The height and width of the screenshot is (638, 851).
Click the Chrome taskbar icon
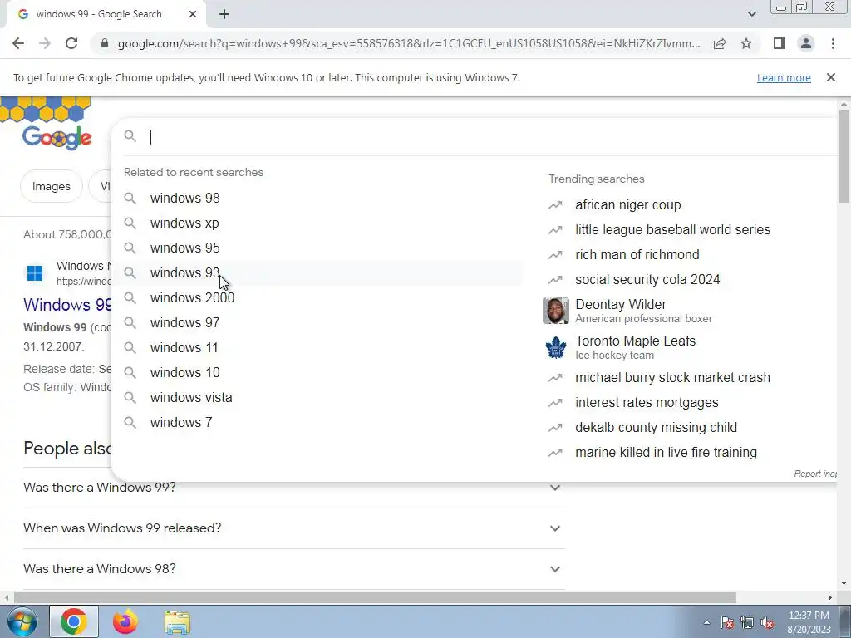(x=74, y=621)
